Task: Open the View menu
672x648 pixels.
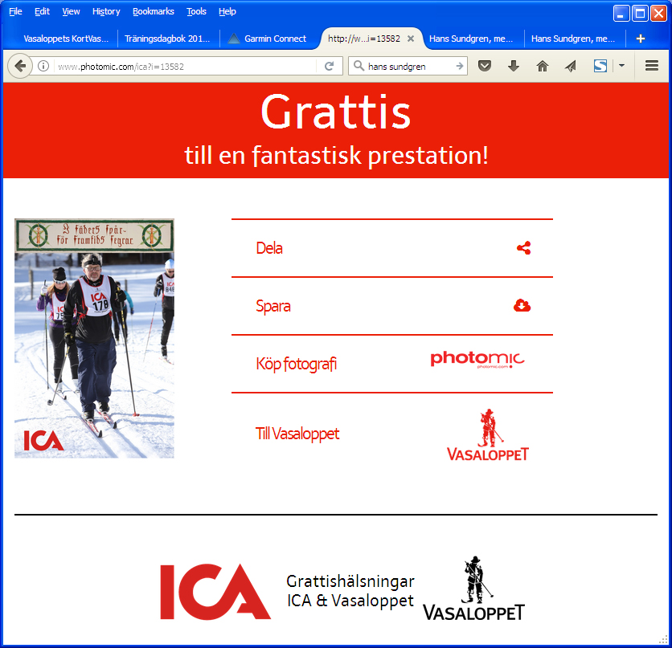Action: click(x=72, y=11)
